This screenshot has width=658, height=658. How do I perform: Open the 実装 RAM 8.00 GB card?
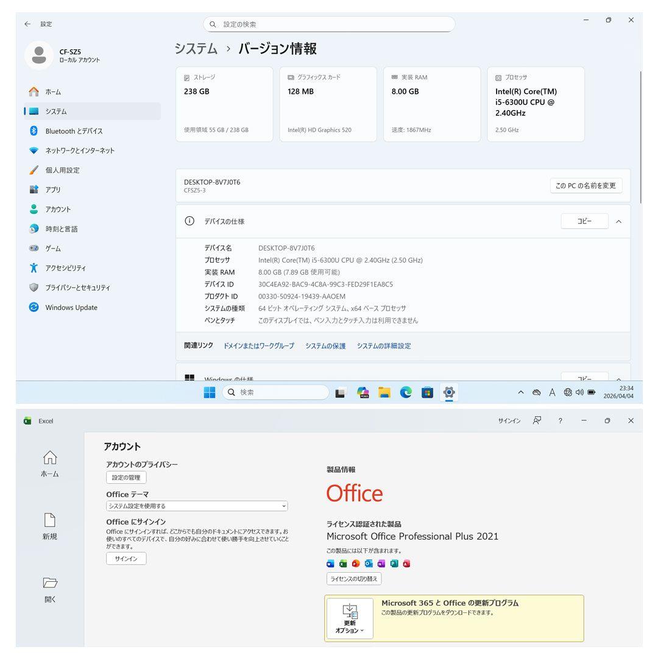(x=432, y=104)
